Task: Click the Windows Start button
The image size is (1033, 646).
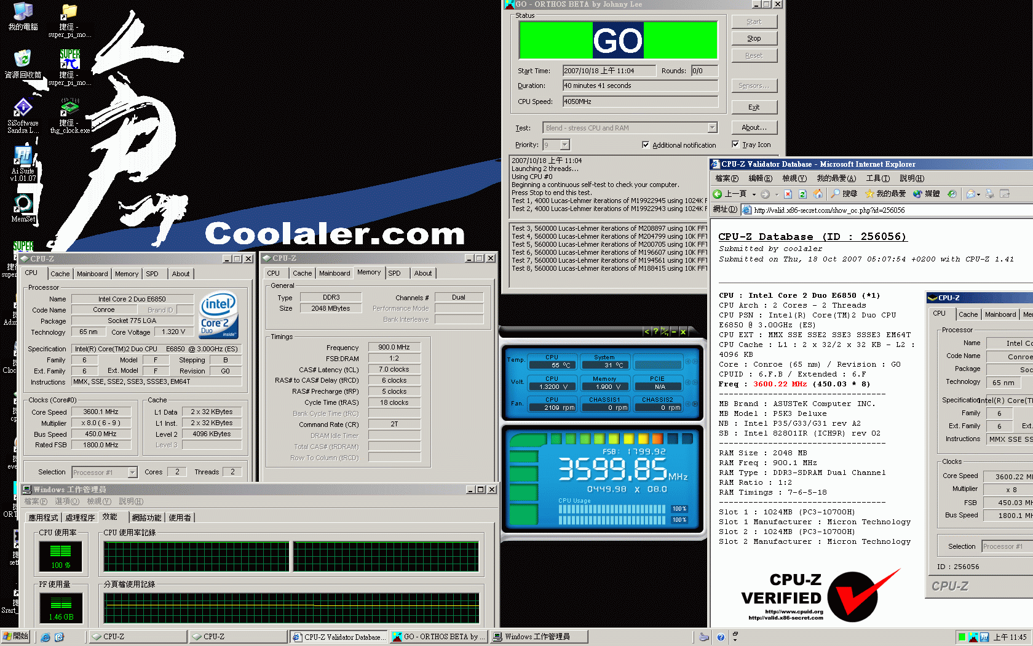Action: (17, 637)
